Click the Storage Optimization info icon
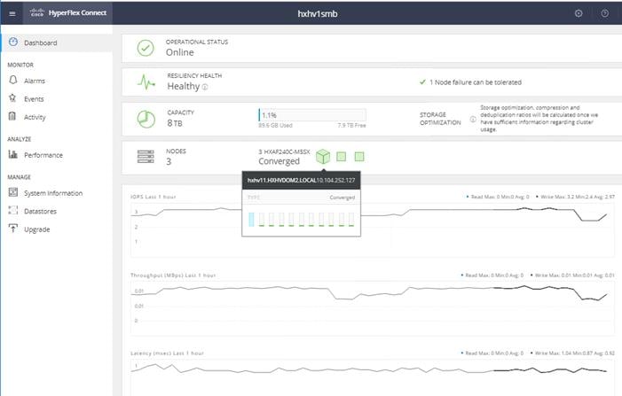Viewport: 622px width, 396px height. [473, 119]
